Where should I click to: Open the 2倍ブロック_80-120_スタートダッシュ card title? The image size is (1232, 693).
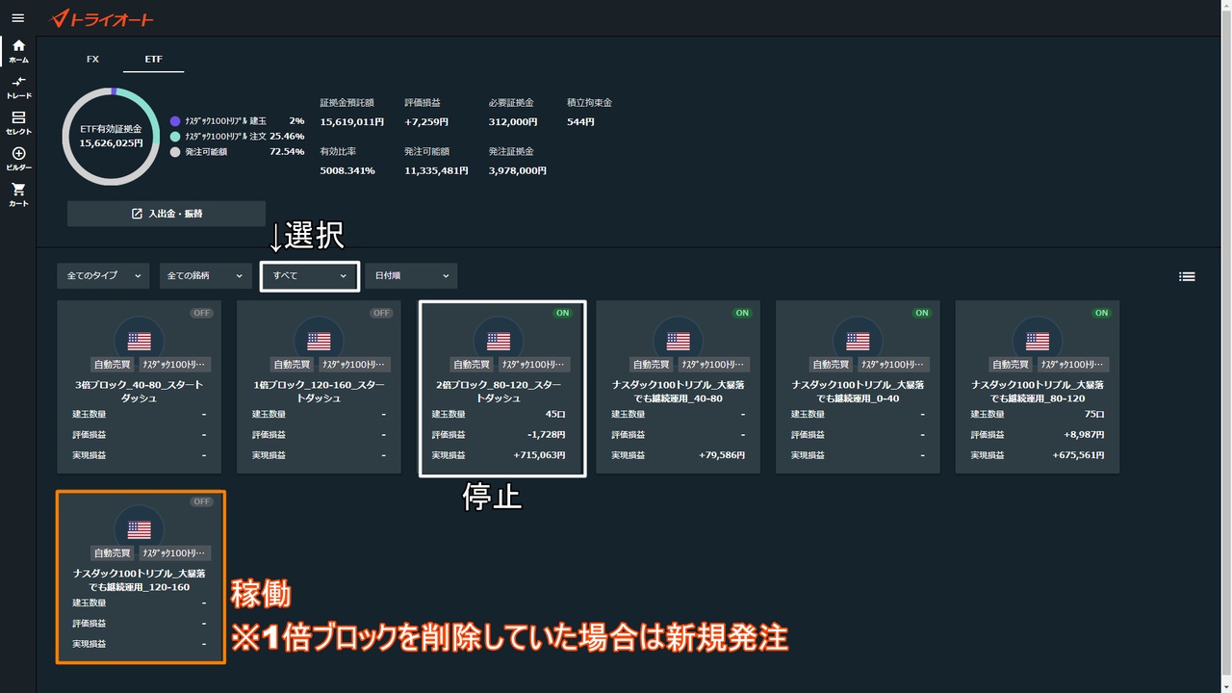pyautogui.click(x=499, y=391)
